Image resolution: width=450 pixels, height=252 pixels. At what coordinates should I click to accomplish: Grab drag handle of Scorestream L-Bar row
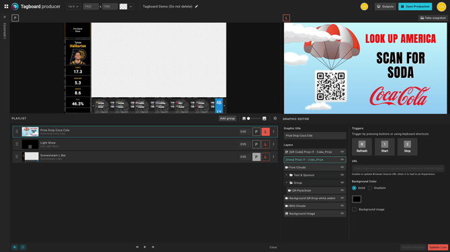tap(17, 157)
